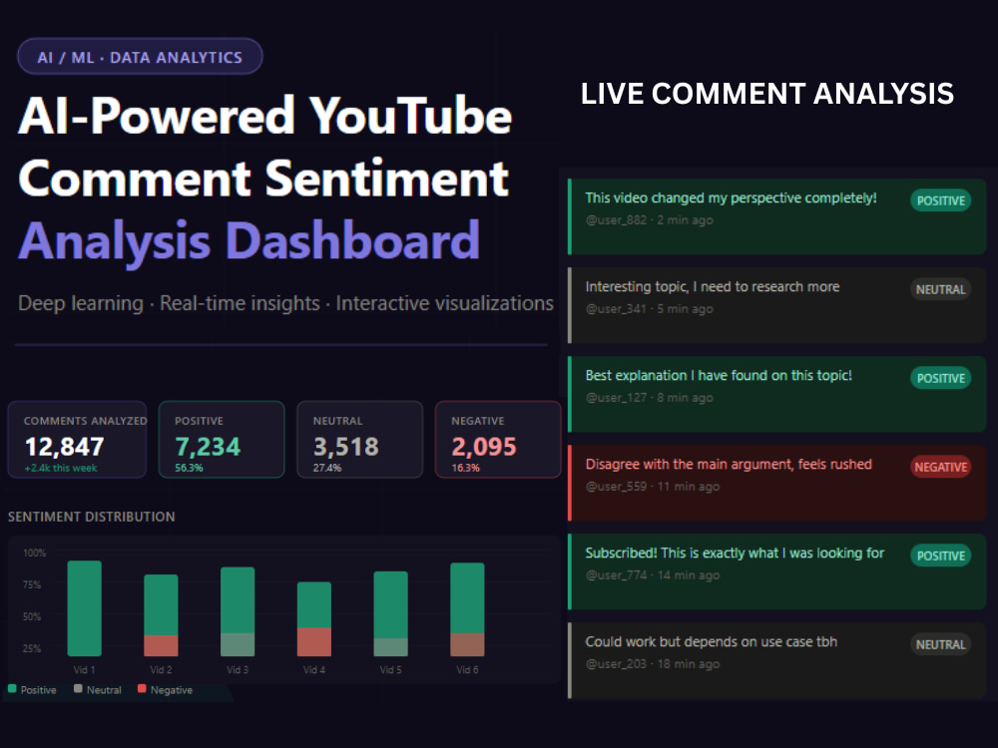This screenshot has width=998, height=748.
Task: Click the 100% axis label
Action: click(34, 553)
